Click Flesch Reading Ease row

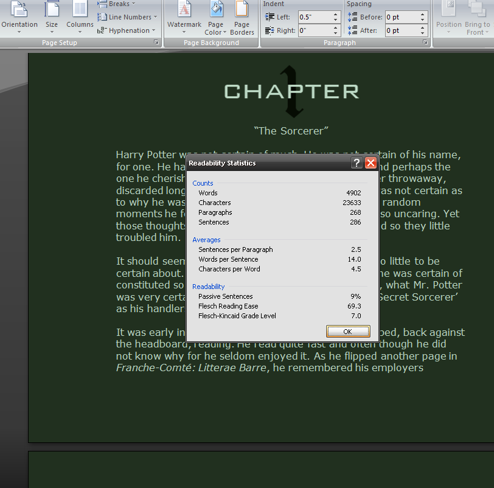[279, 306]
